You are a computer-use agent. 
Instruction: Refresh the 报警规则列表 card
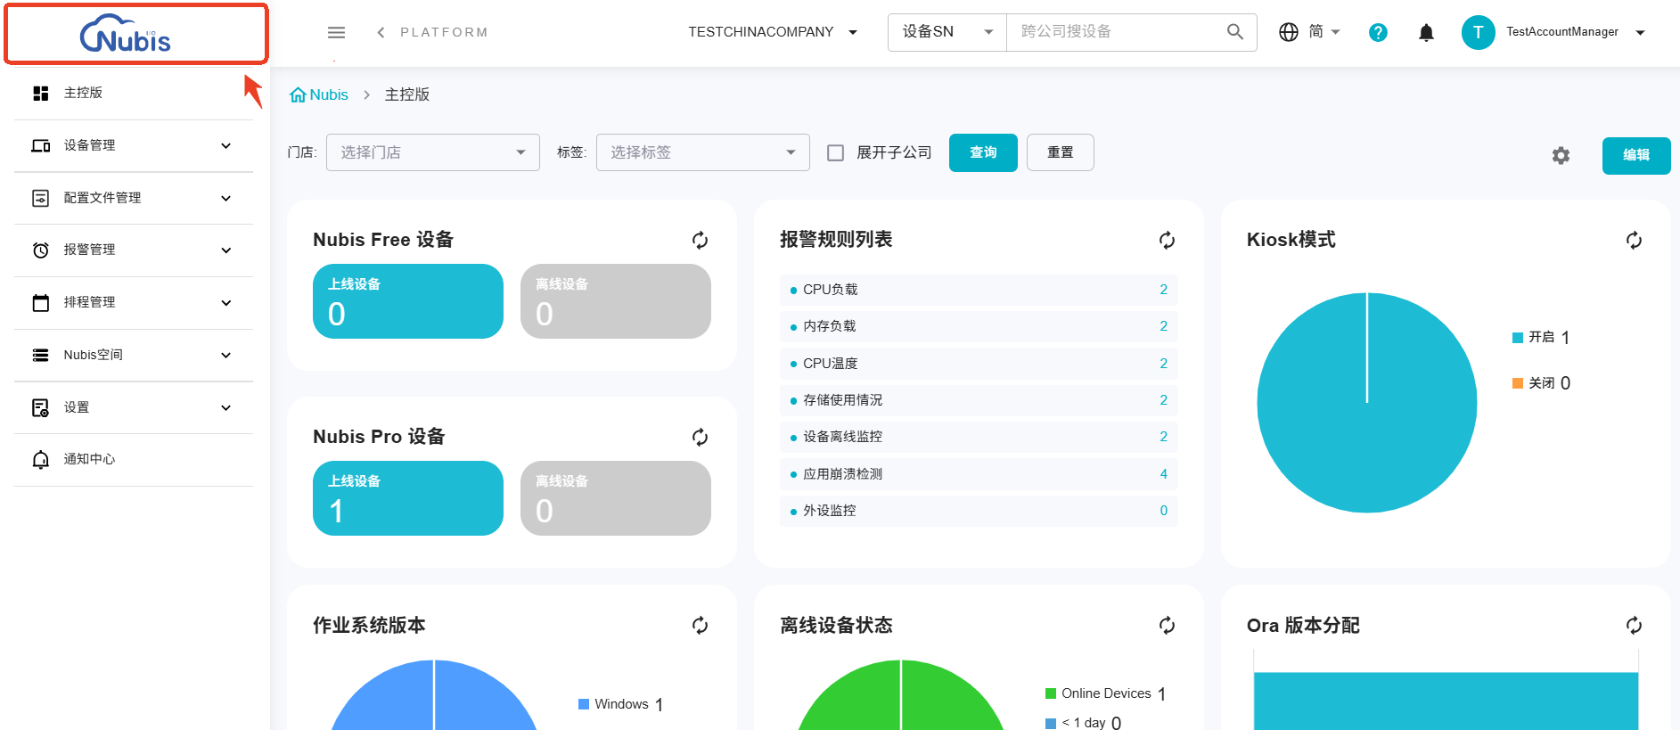[1167, 240]
